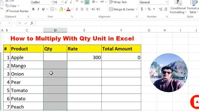Open the Font Color dropdown arrow
Viewport: 199px width, 112px height.
coord(72,9)
